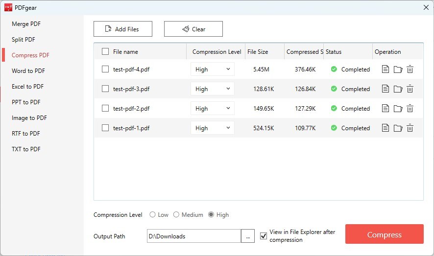The height and width of the screenshot is (256, 434).
Task: Remove test-pdf-1.pdf with trash icon
Action: tap(410, 128)
